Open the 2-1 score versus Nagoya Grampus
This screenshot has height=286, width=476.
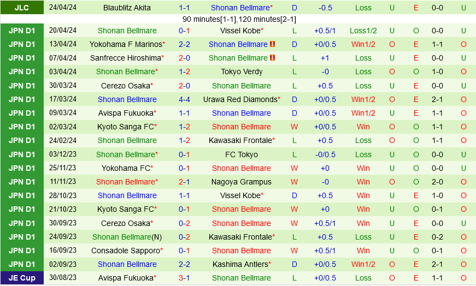pos(184,182)
